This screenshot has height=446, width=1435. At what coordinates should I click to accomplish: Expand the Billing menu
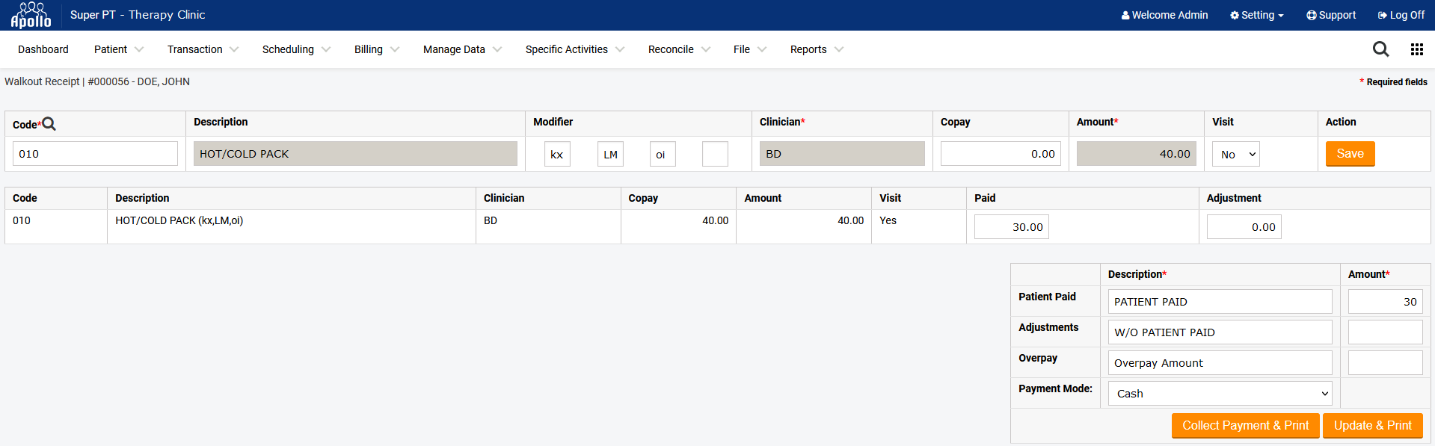point(376,49)
